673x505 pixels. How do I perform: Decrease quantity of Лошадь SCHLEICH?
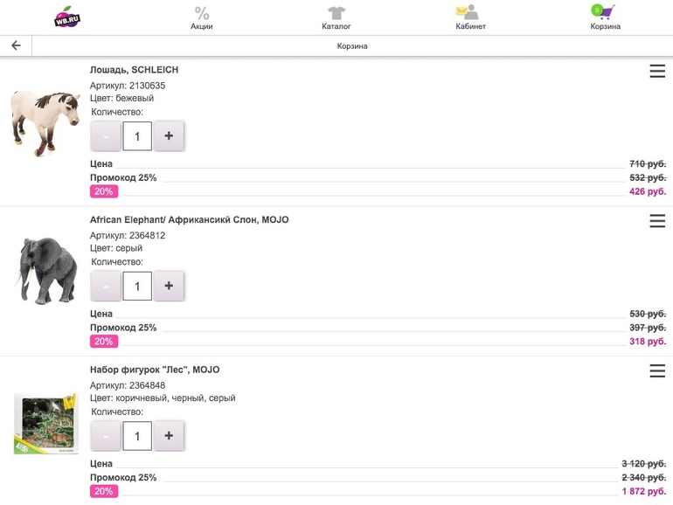tap(106, 136)
